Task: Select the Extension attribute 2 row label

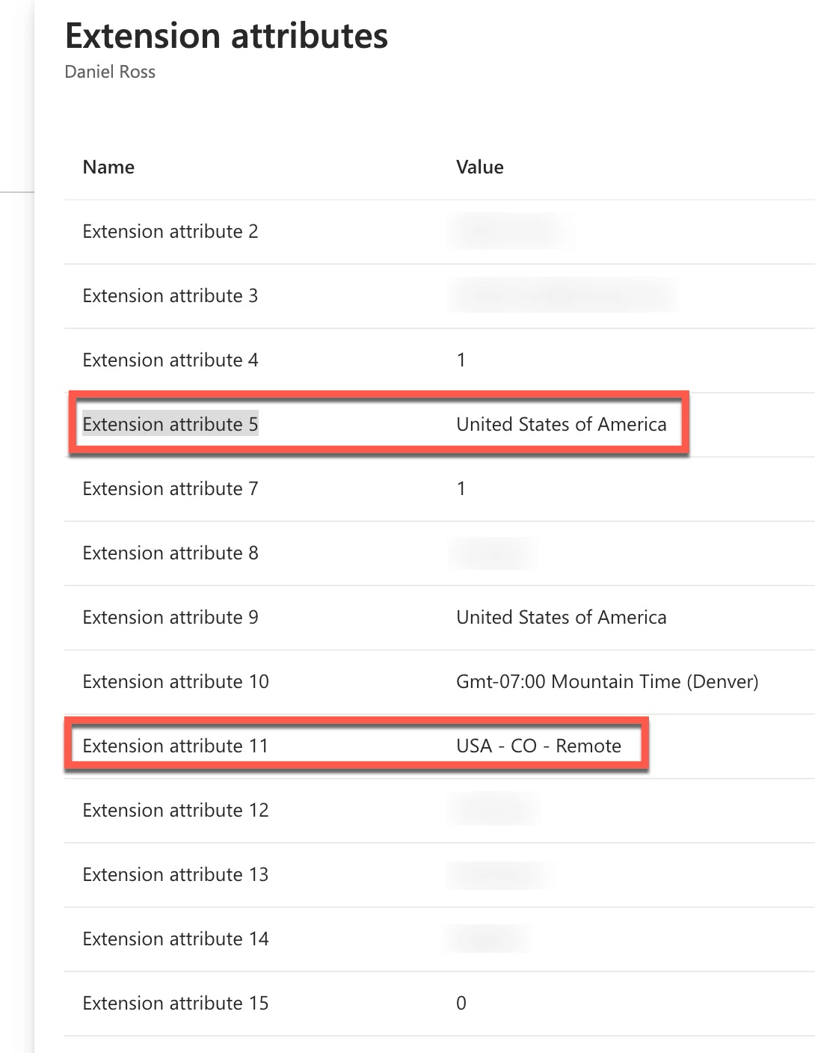Action: tap(170, 231)
